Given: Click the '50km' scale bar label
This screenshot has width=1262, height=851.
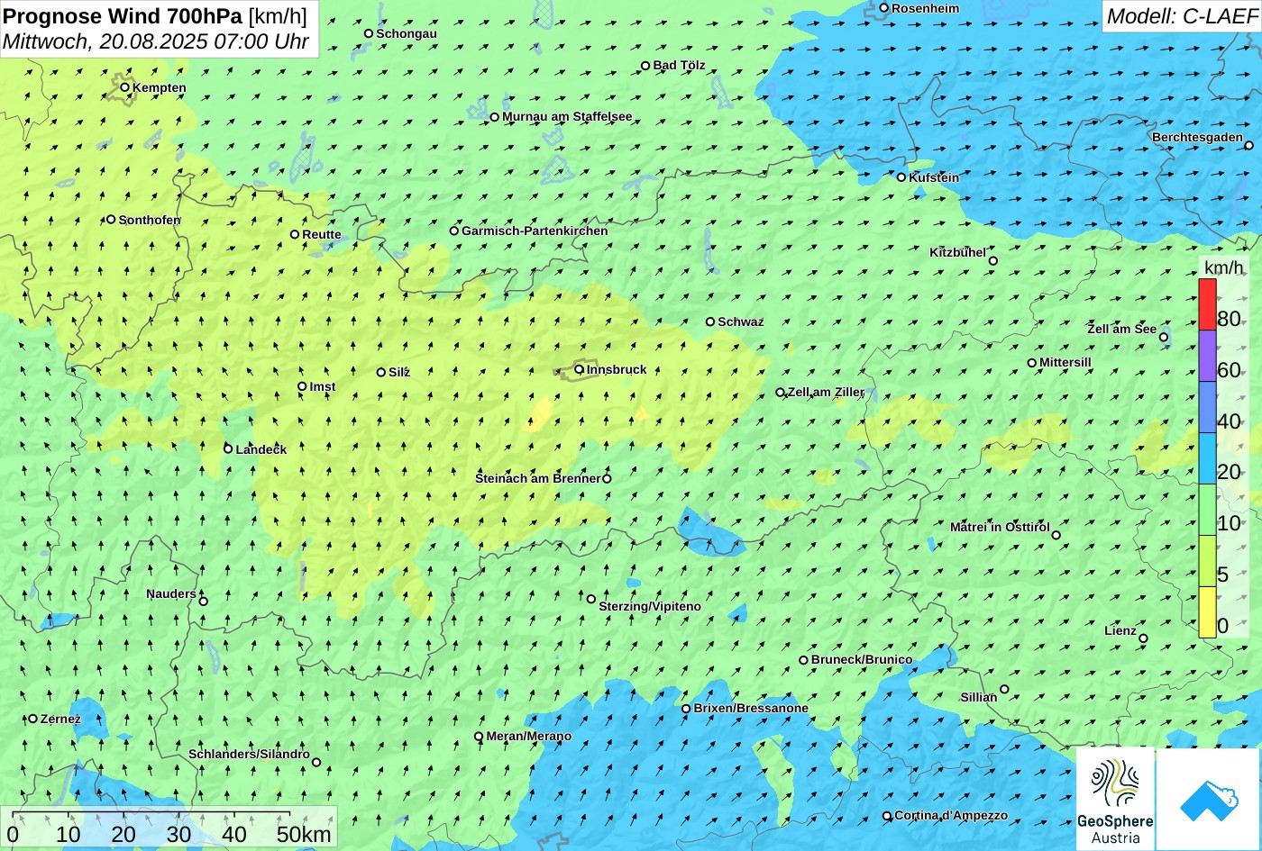Looking at the screenshot, I should (305, 834).
